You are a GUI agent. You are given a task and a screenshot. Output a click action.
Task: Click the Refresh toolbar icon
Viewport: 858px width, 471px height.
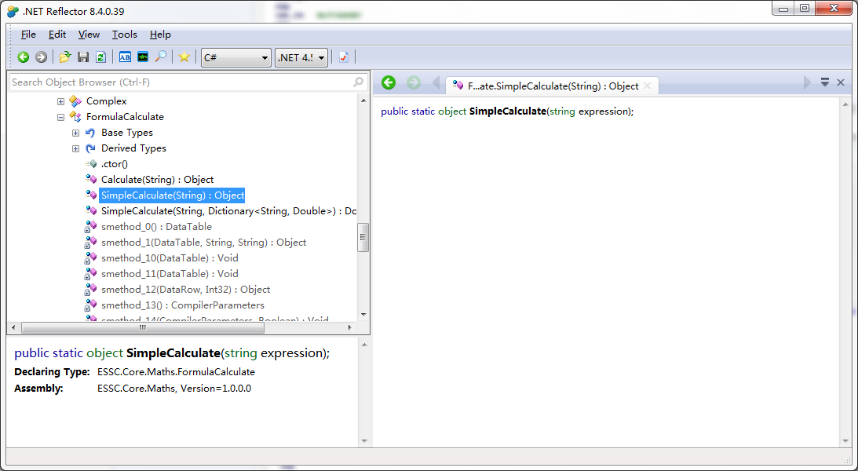pos(100,57)
